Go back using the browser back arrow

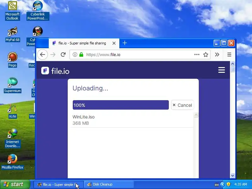tap(43, 54)
